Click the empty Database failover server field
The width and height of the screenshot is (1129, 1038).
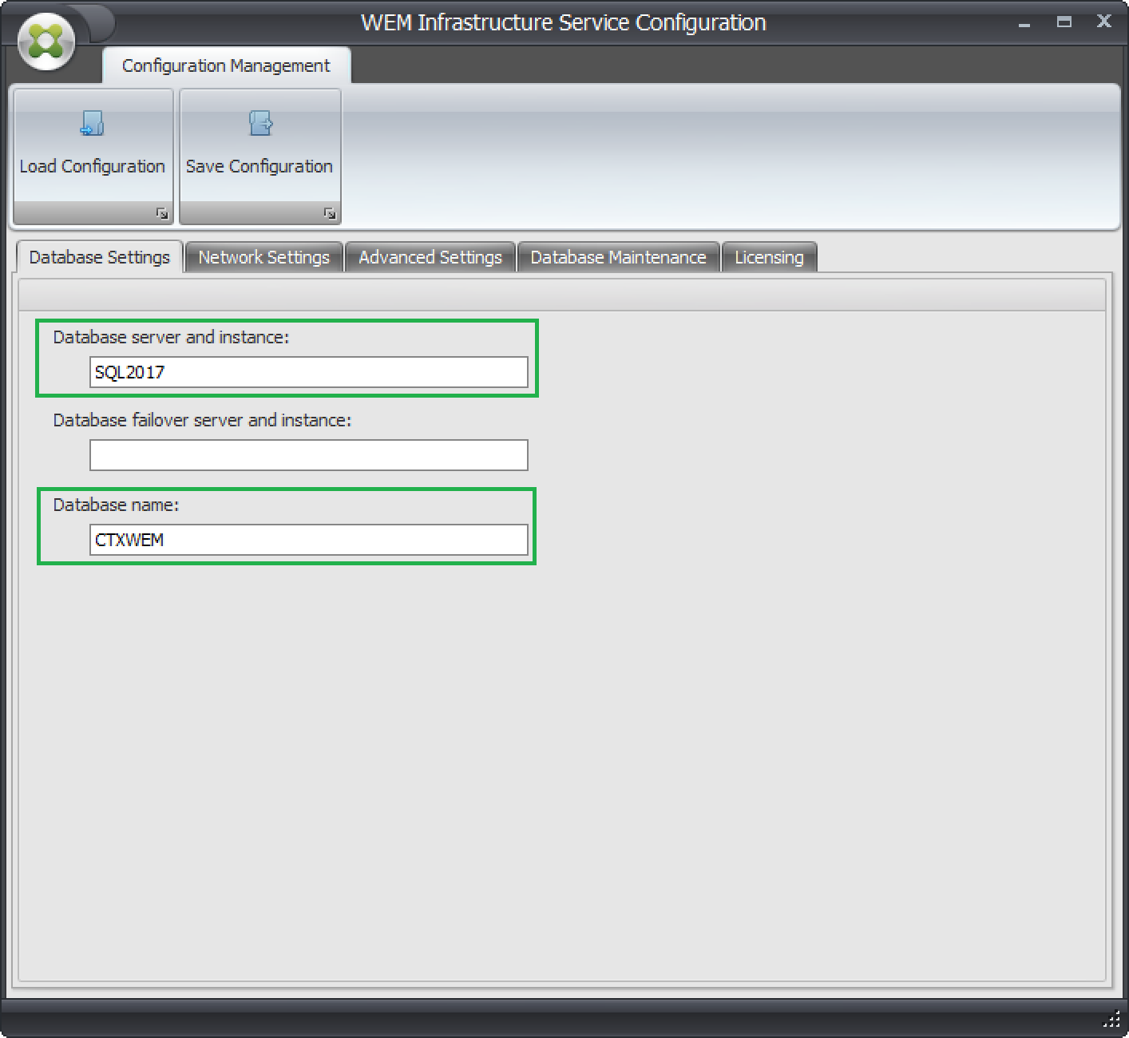pos(308,455)
